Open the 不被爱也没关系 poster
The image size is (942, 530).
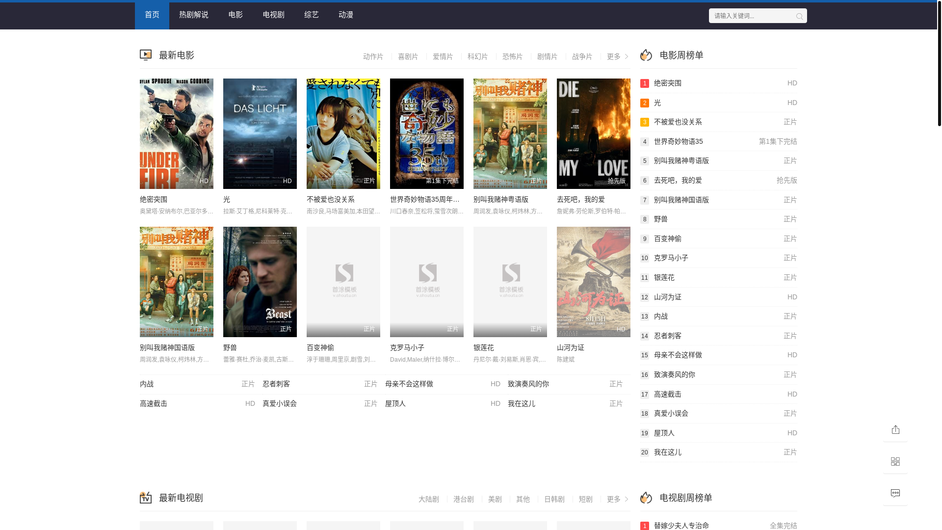343,133
